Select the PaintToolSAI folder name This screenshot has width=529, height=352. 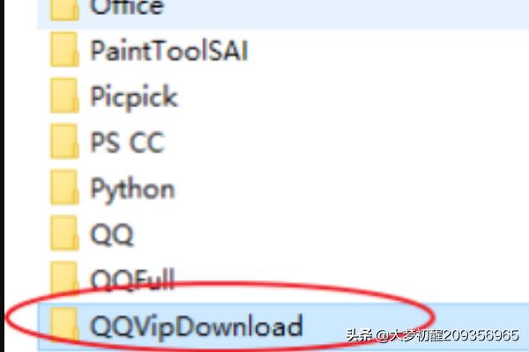pyautogui.click(x=169, y=50)
